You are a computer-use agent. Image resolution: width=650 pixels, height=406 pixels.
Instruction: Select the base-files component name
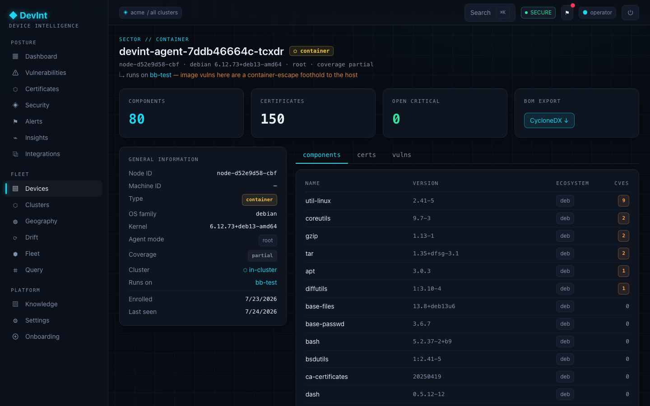320,306
